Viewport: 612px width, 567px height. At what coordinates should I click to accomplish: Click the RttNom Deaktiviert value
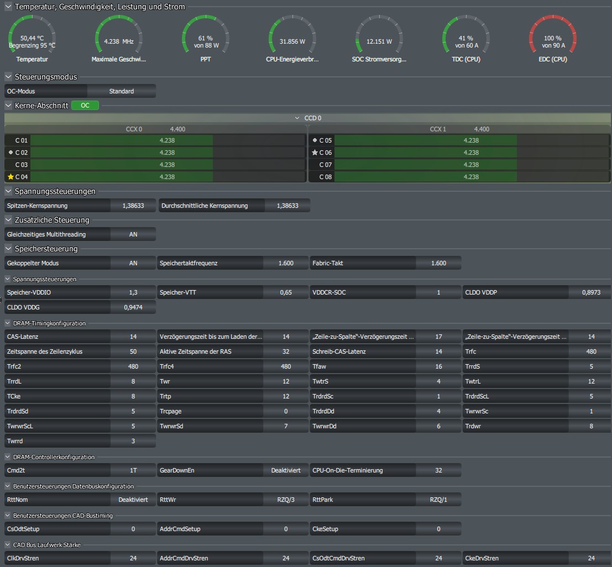coord(133,500)
